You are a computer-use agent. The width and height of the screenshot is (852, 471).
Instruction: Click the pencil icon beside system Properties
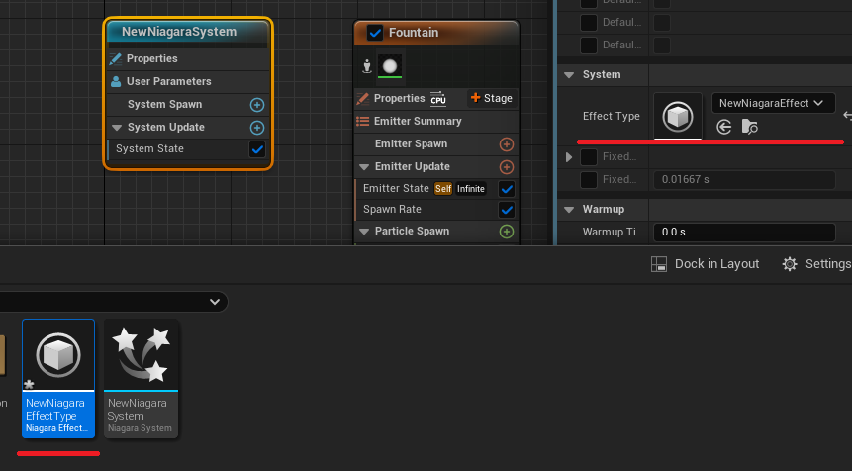coord(115,58)
